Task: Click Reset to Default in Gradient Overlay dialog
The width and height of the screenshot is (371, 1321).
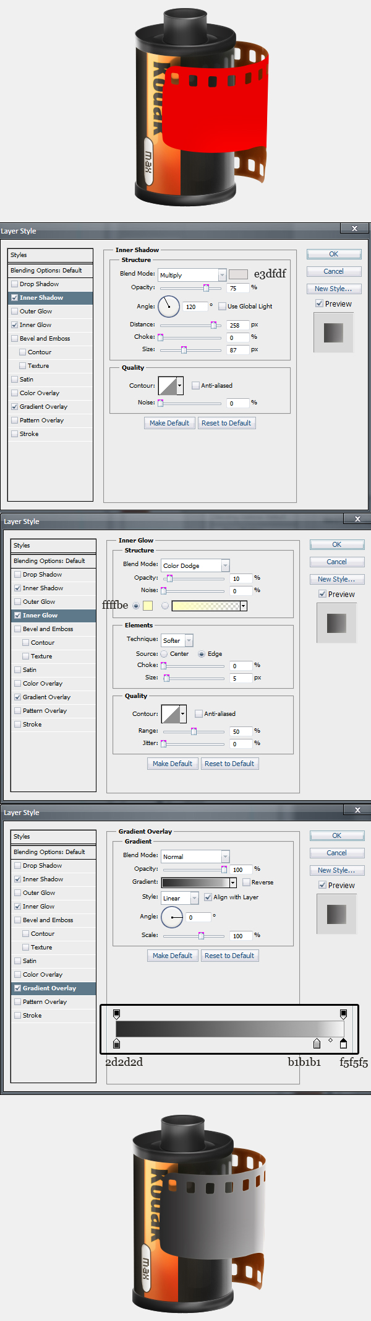Action: [x=229, y=956]
